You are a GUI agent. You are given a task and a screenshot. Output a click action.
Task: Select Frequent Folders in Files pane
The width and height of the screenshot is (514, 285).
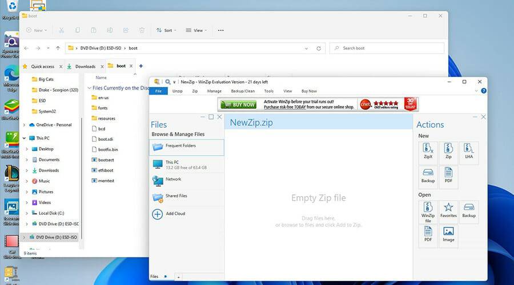[187, 147]
